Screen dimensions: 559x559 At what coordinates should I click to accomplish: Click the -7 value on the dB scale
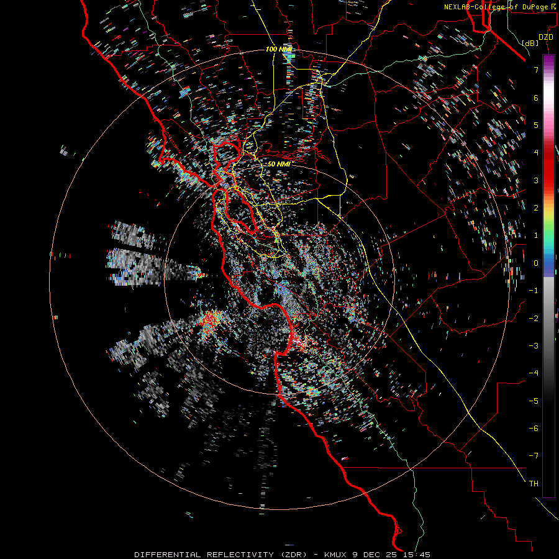pyautogui.click(x=534, y=456)
